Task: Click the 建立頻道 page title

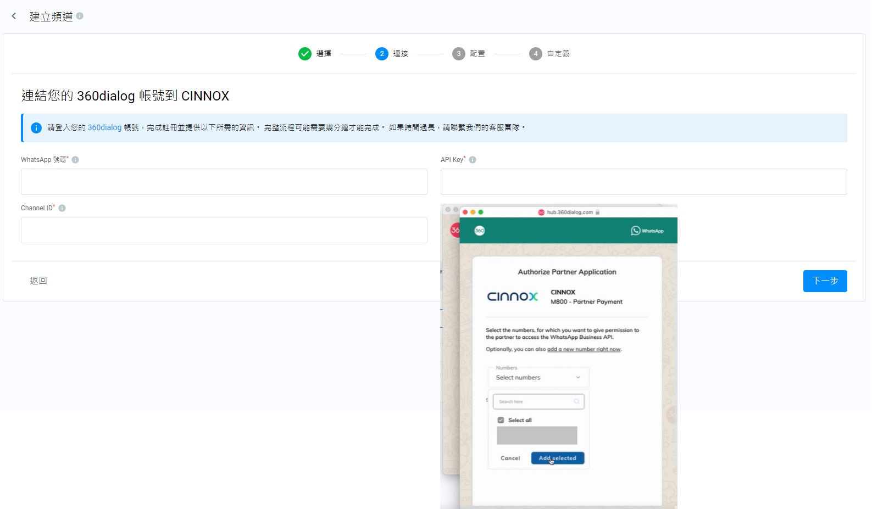Action: (51, 16)
